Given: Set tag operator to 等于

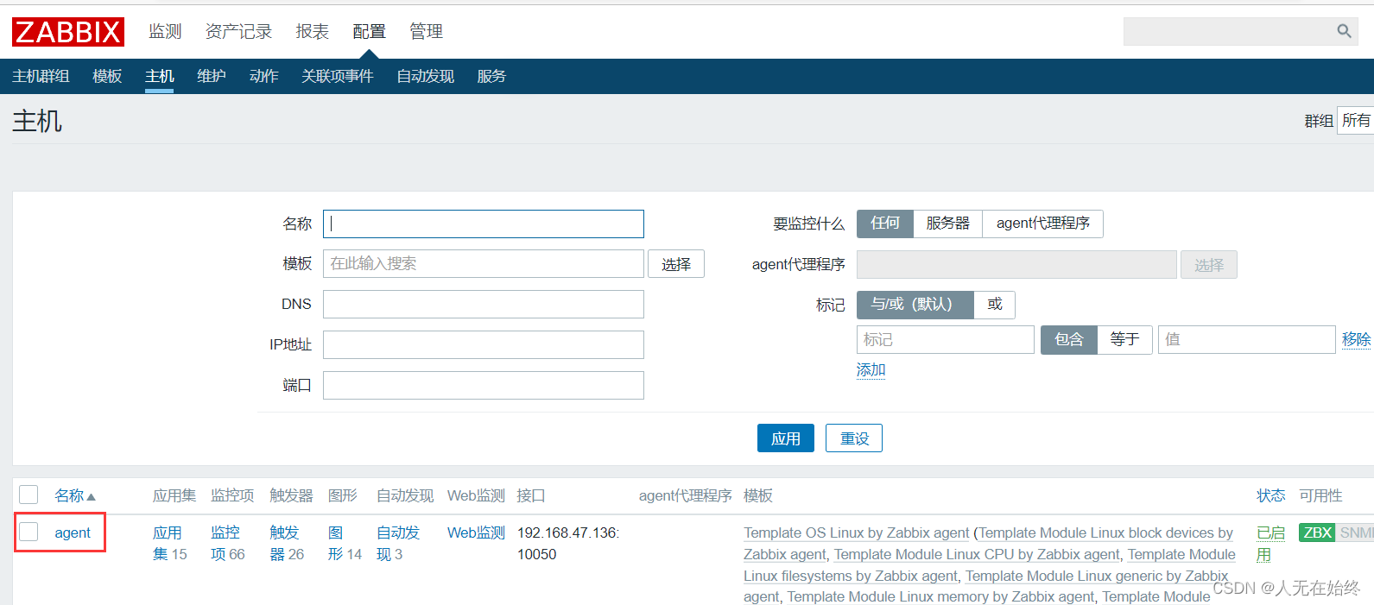Looking at the screenshot, I should click(x=1124, y=339).
